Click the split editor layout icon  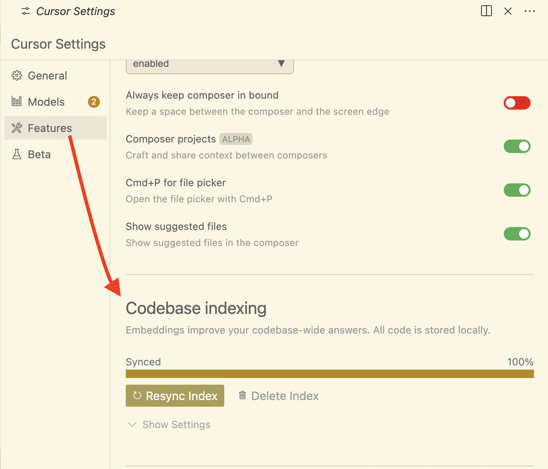(486, 11)
